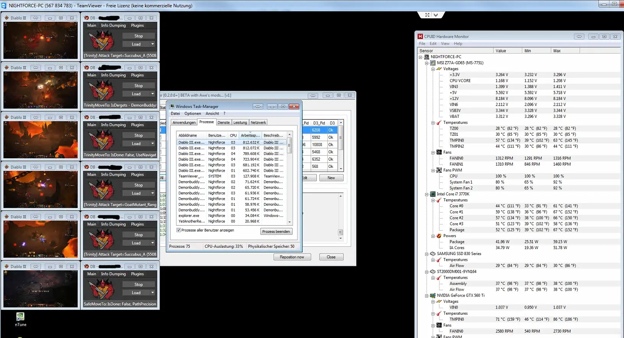Collapse the SAMSUNG SSD 830 Series node

427,254
